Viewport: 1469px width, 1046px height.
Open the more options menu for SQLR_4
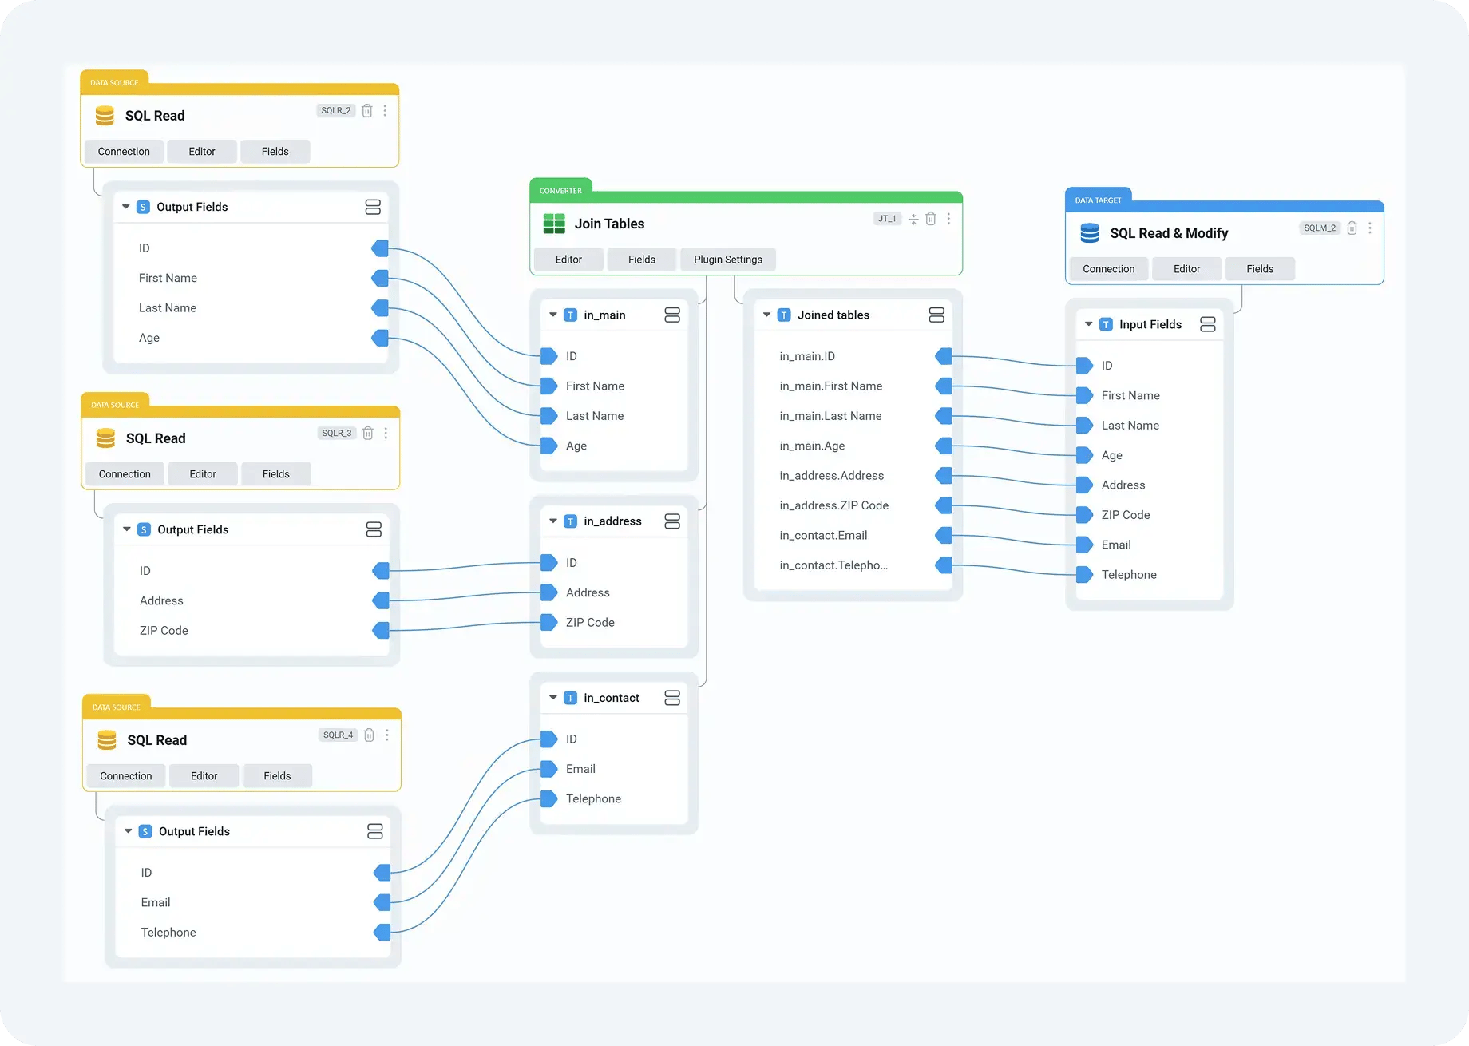pos(387,735)
